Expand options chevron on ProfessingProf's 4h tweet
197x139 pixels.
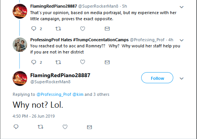click(x=181, y=40)
